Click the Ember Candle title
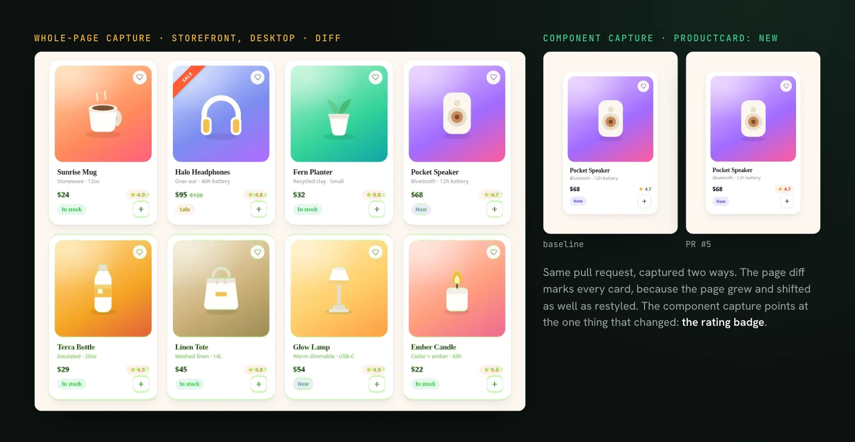 pos(433,347)
